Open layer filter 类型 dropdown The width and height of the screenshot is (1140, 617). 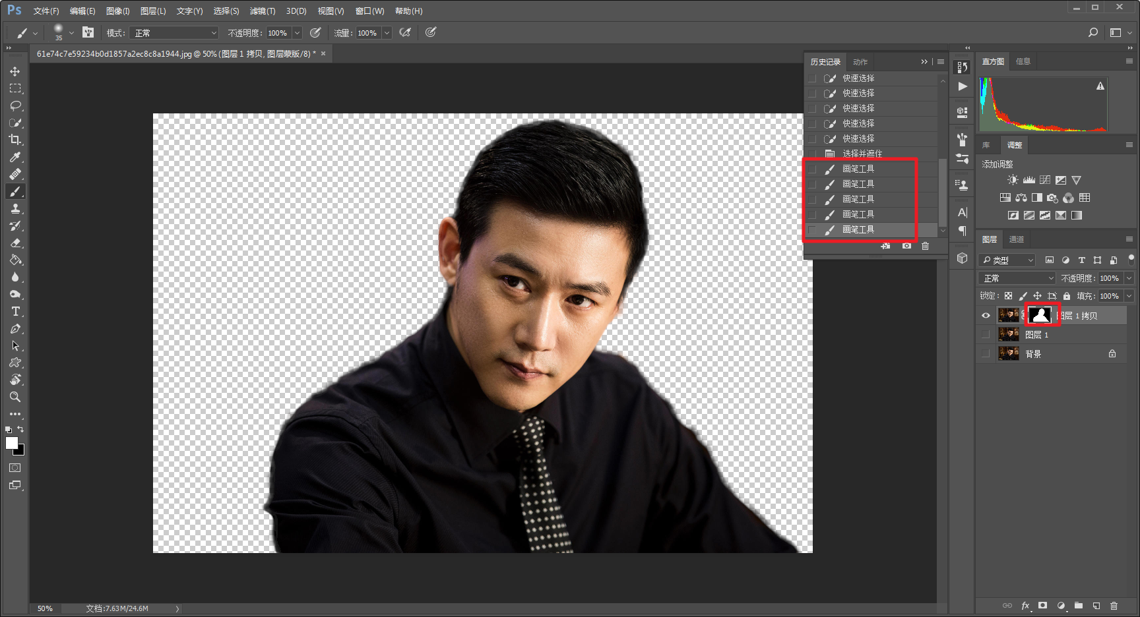[1007, 260]
